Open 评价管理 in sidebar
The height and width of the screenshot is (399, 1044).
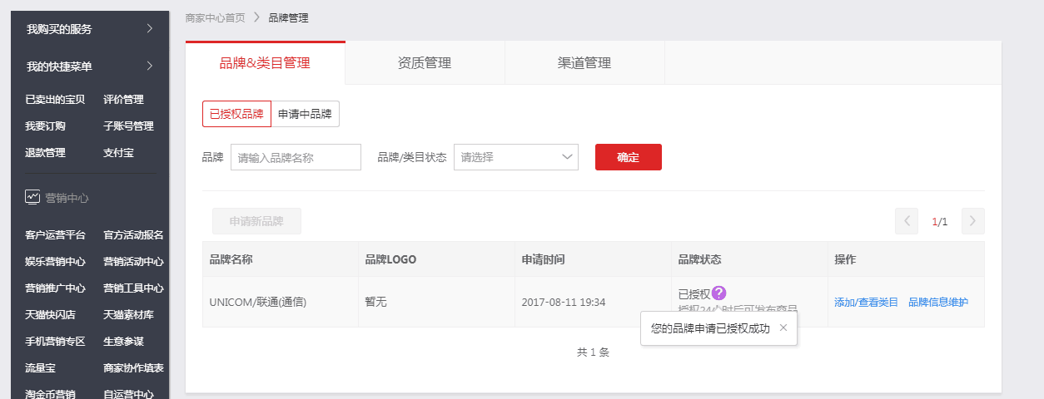123,100
